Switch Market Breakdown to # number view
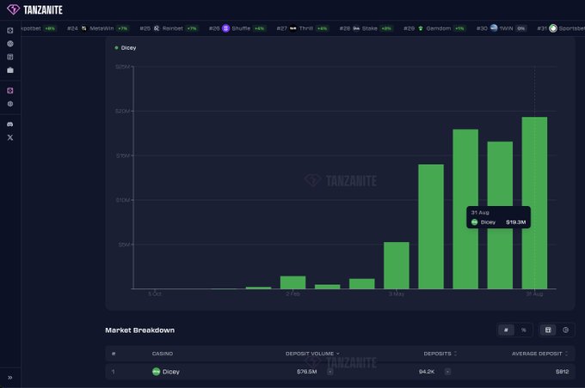This screenshot has height=388, width=585. [506, 330]
